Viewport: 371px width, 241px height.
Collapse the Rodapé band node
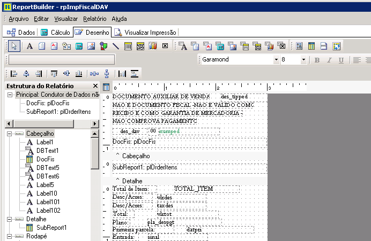click(9, 236)
